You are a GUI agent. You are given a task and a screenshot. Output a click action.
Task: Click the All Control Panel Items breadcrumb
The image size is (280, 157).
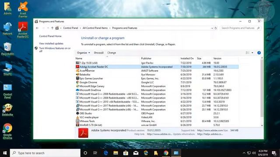[95, 28]
